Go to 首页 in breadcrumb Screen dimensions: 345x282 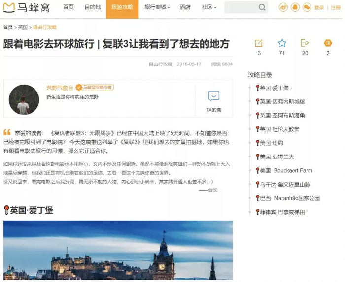point(8,27)
